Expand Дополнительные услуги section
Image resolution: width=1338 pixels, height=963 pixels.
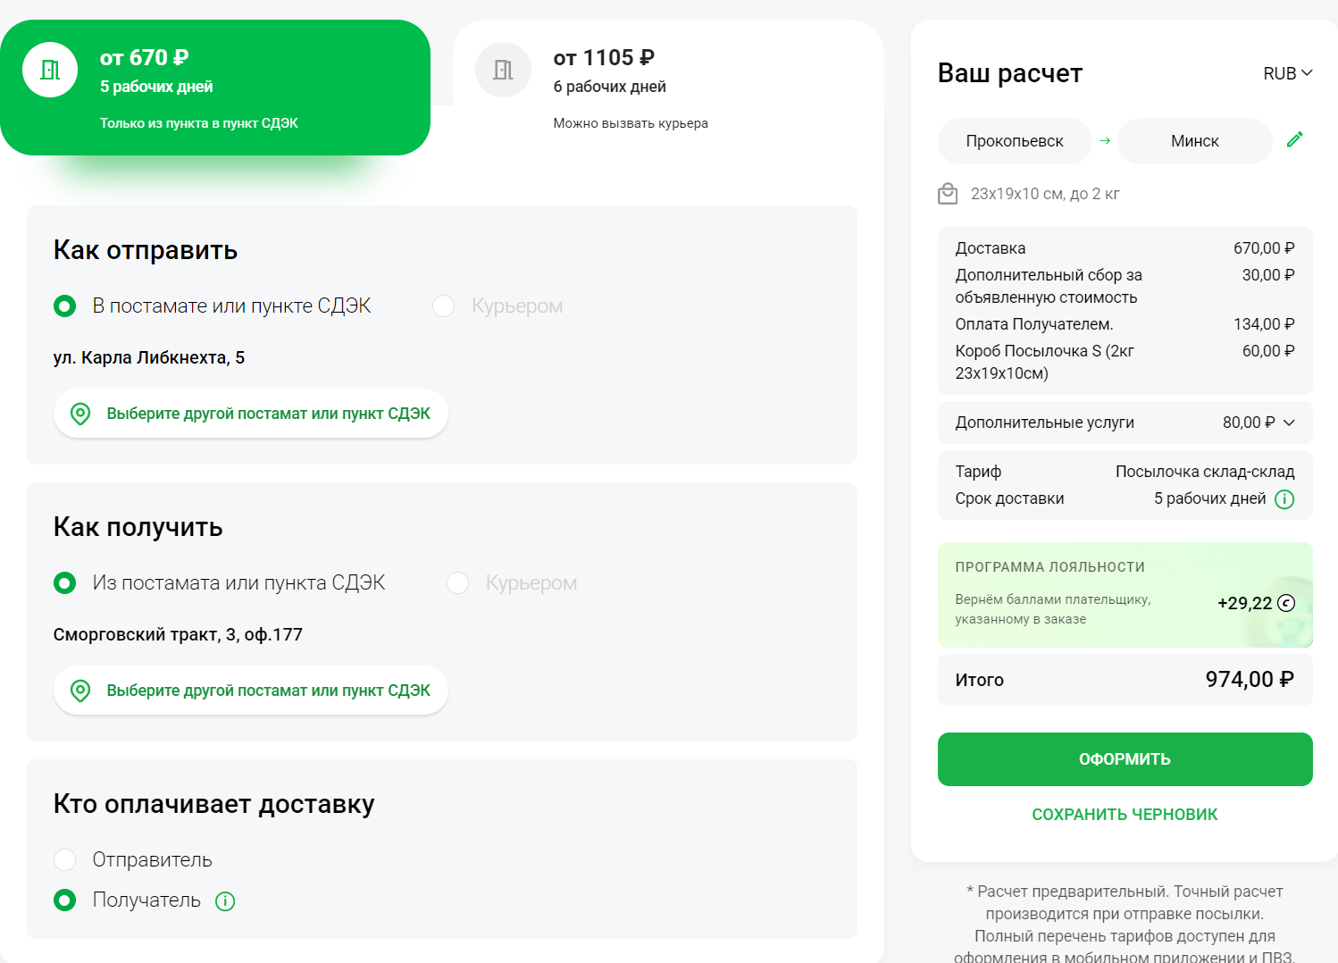click(x=1289, y=423)
